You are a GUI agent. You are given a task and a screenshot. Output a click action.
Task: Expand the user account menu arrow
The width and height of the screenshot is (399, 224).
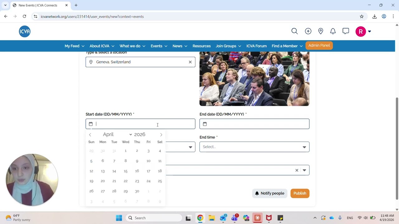[369, 31]
